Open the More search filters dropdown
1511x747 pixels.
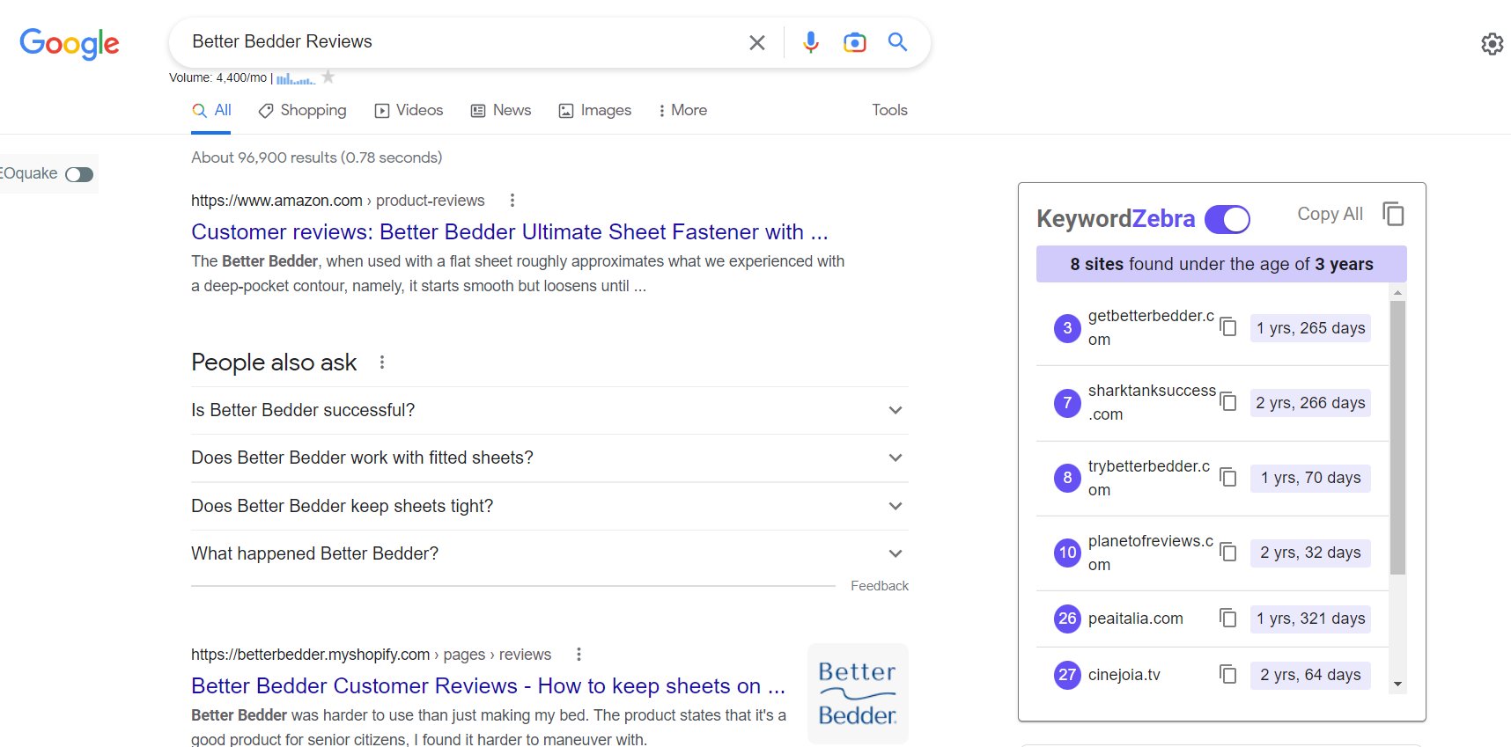682,110
